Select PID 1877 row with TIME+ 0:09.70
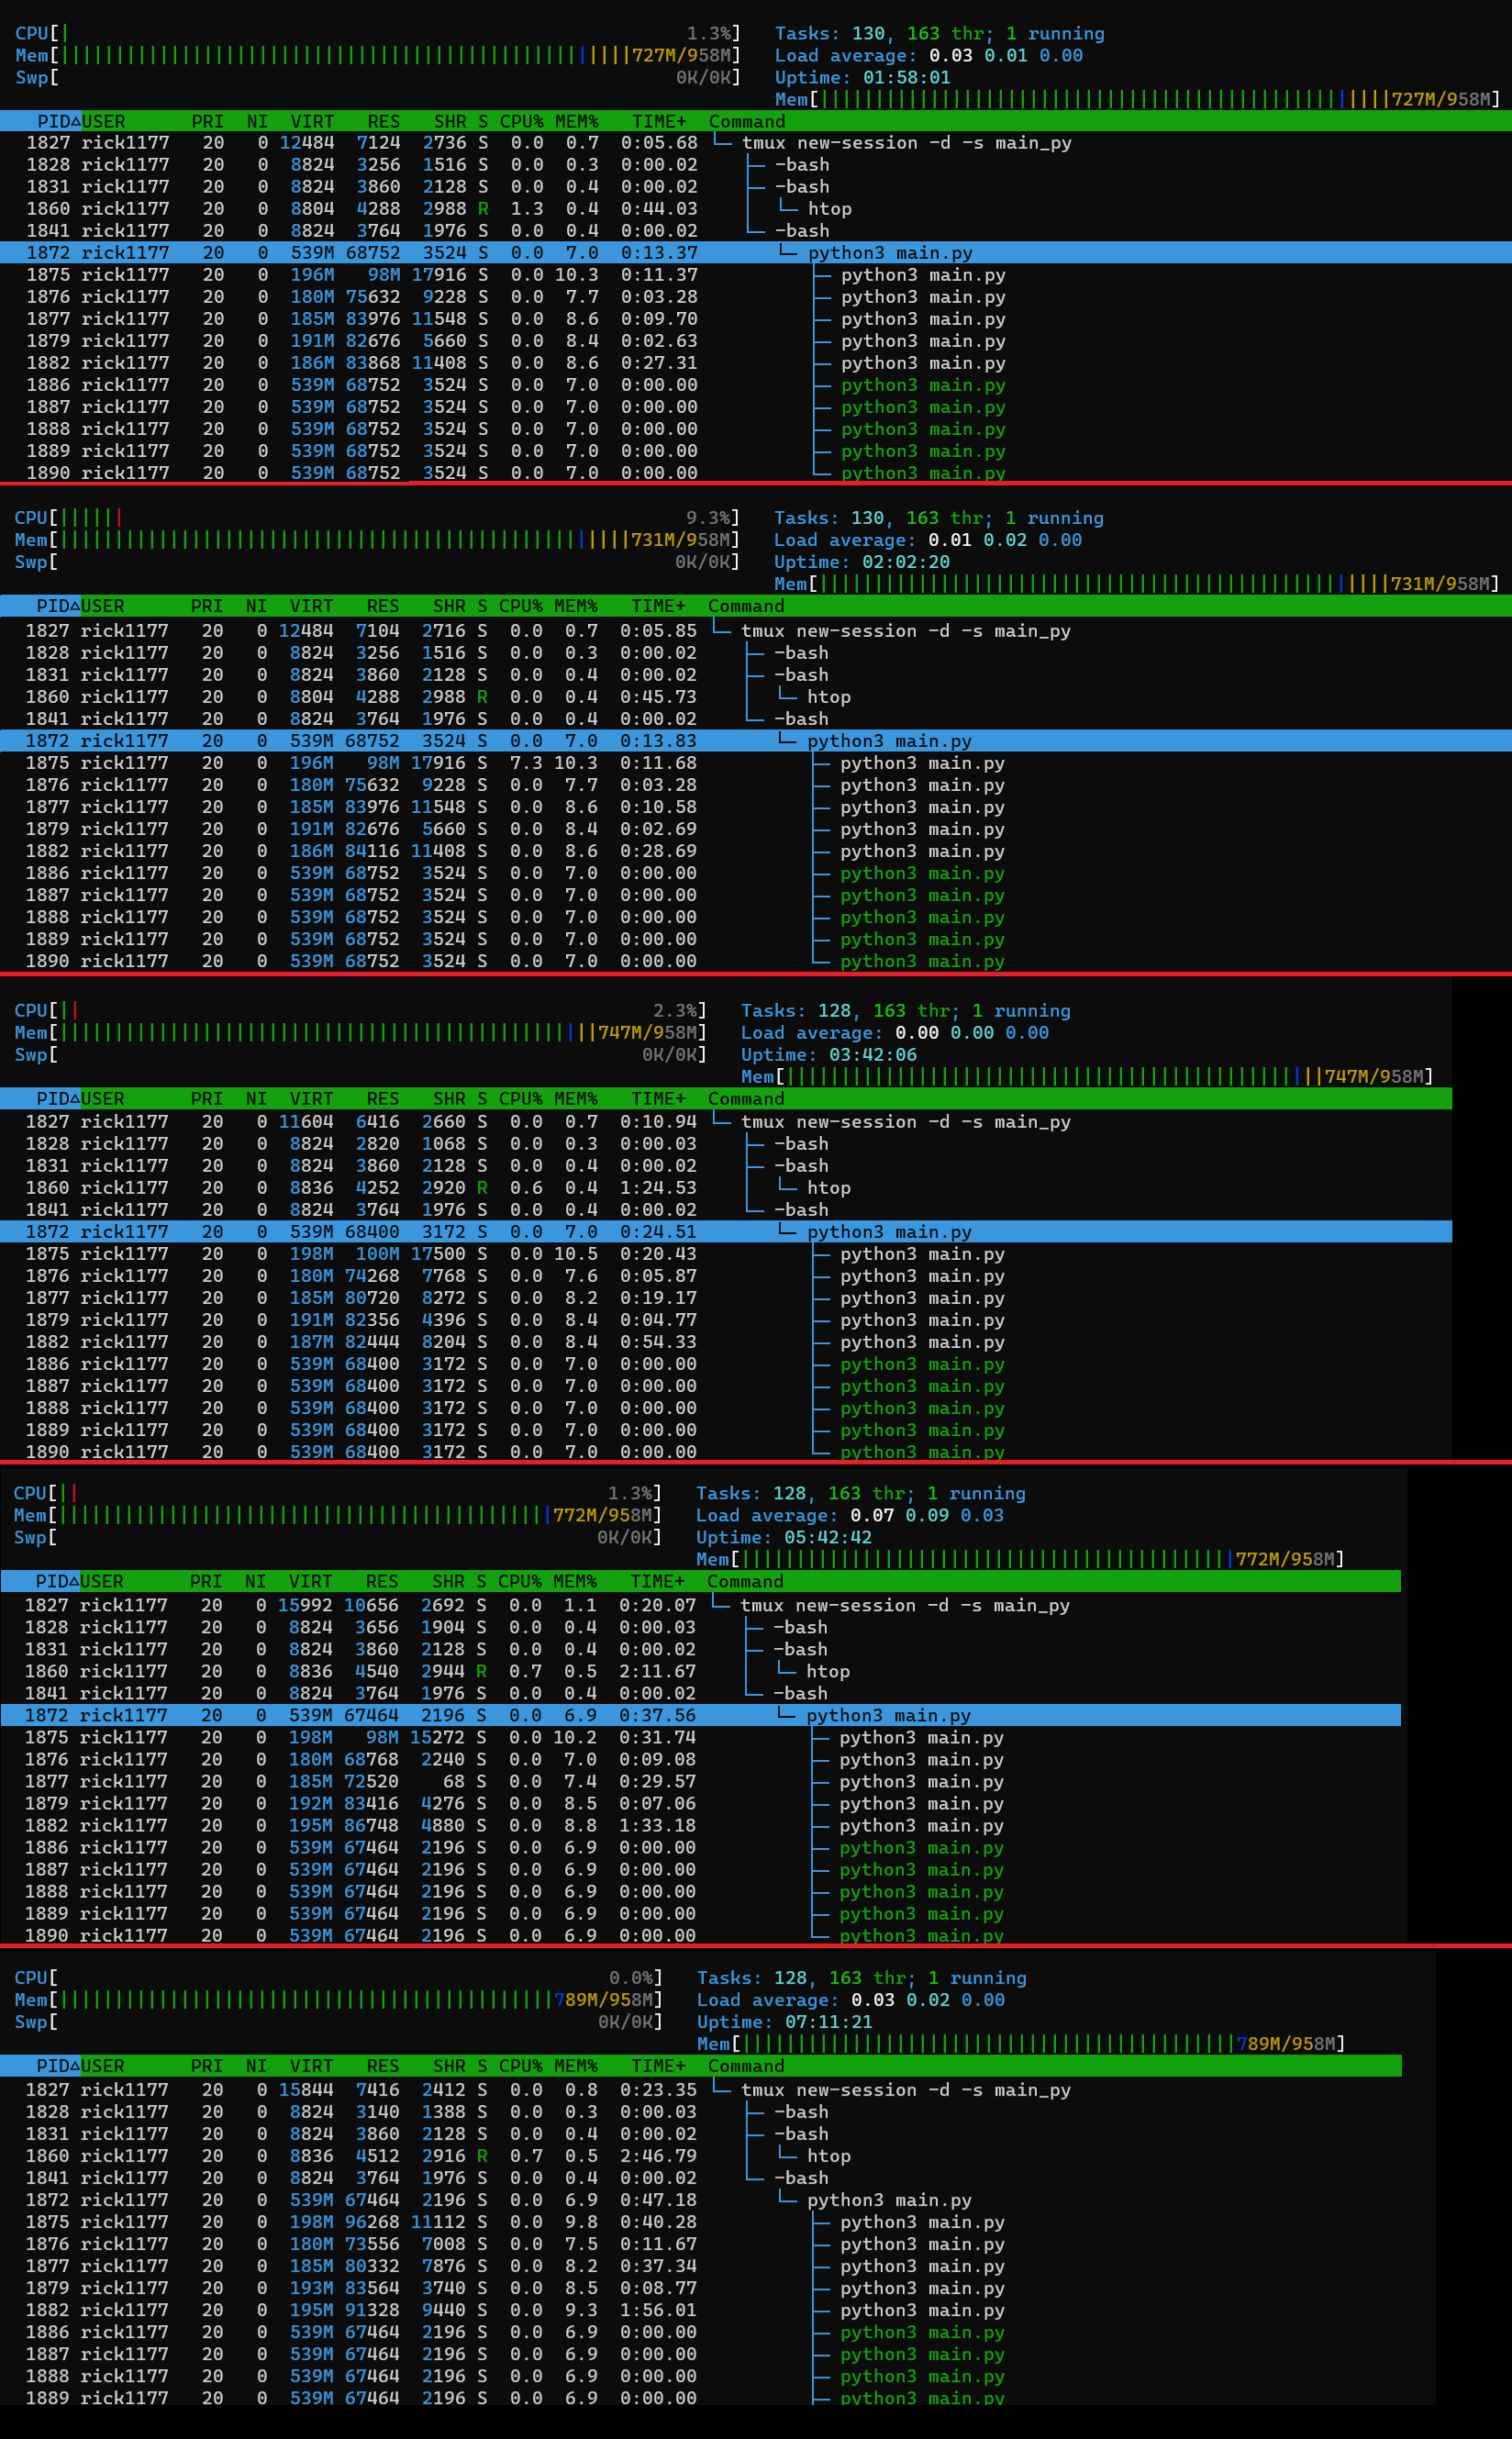Viewport: 1512px width, 2439px height. (x=756, y=319)
